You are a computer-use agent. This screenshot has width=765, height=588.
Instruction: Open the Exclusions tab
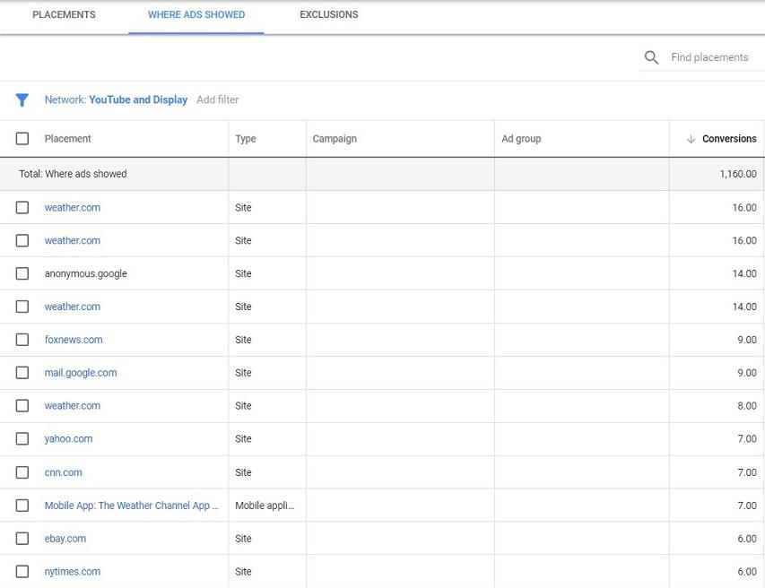[x=326, y=14]
